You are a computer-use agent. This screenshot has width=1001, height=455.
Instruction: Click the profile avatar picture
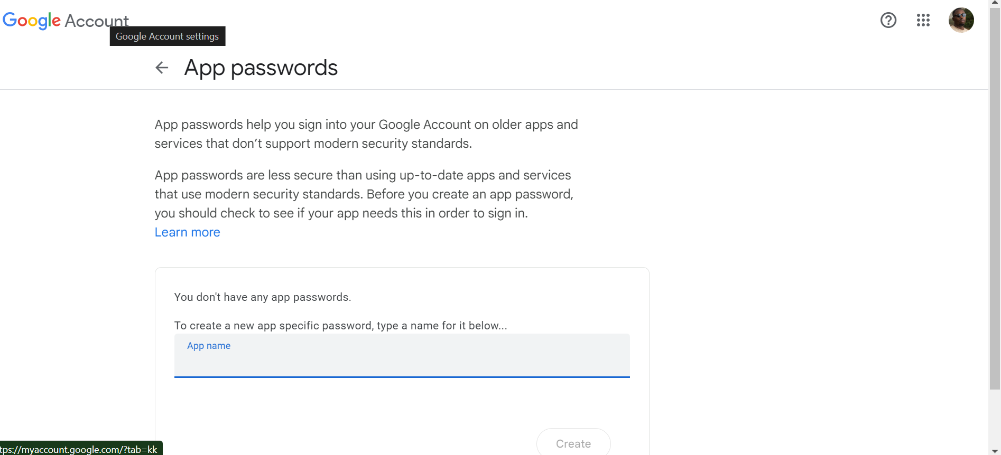pyautogui.click(x=961, y=20)
